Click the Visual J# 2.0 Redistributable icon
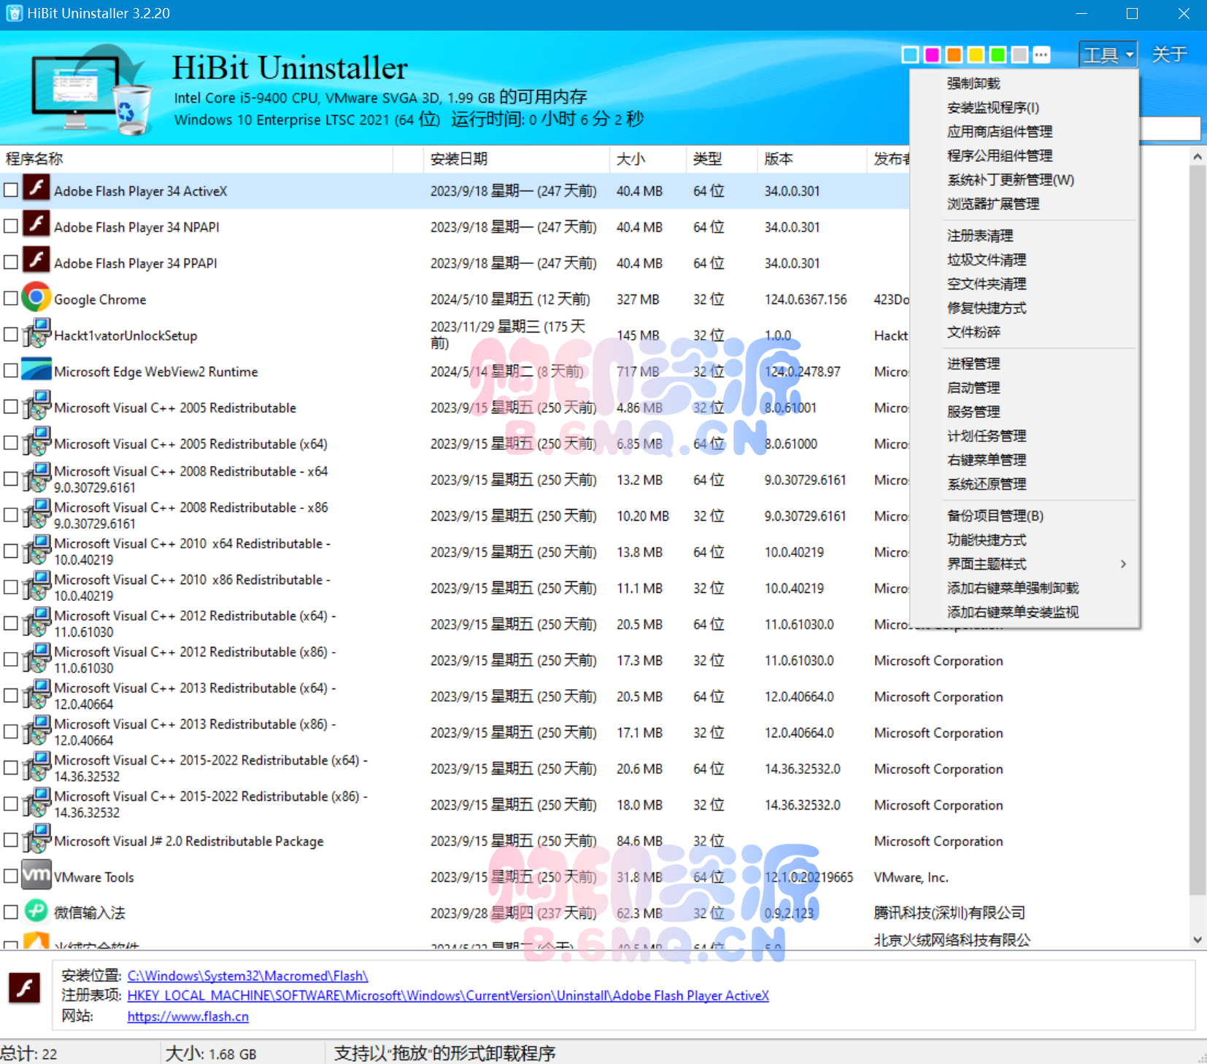1207x1064 pixels. click(36, 839)
